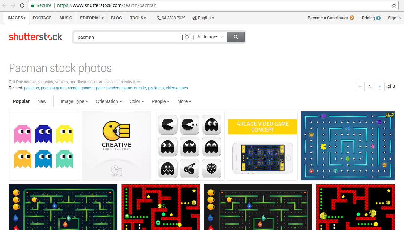Switch to the New tab

(42, 101)
